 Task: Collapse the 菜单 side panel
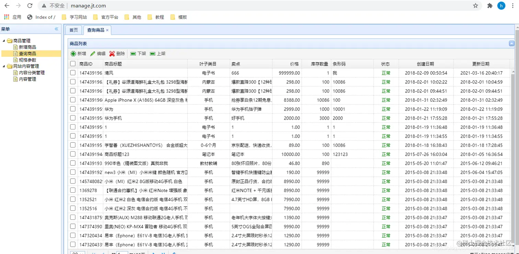tap(57, 29)
